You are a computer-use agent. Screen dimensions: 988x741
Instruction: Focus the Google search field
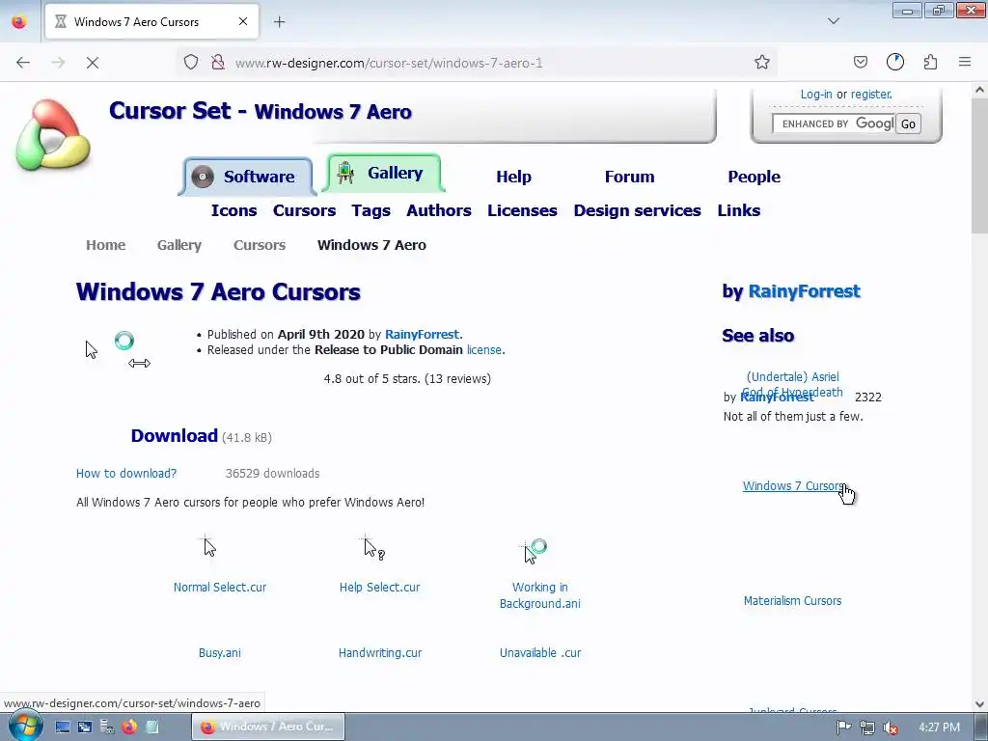(833, 123)
